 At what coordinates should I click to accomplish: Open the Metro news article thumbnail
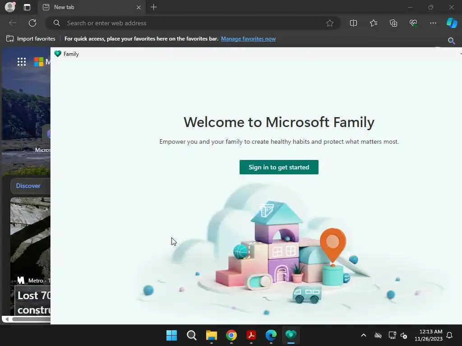click(x=30, y=237)
